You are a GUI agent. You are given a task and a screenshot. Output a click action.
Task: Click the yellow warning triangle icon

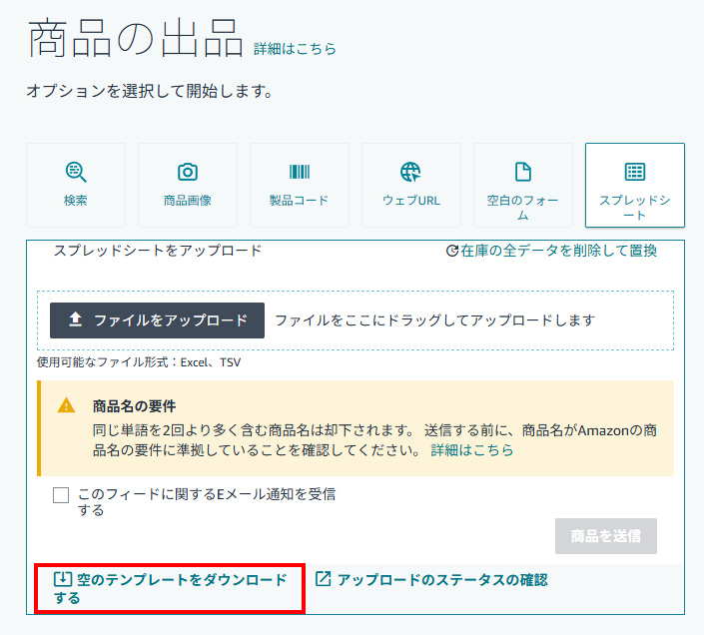click(x=67, y=405)
